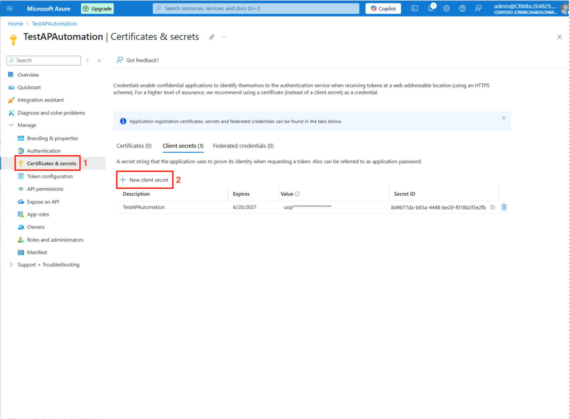
Task: Click Got feedback? button
Action: pos(138,60)
